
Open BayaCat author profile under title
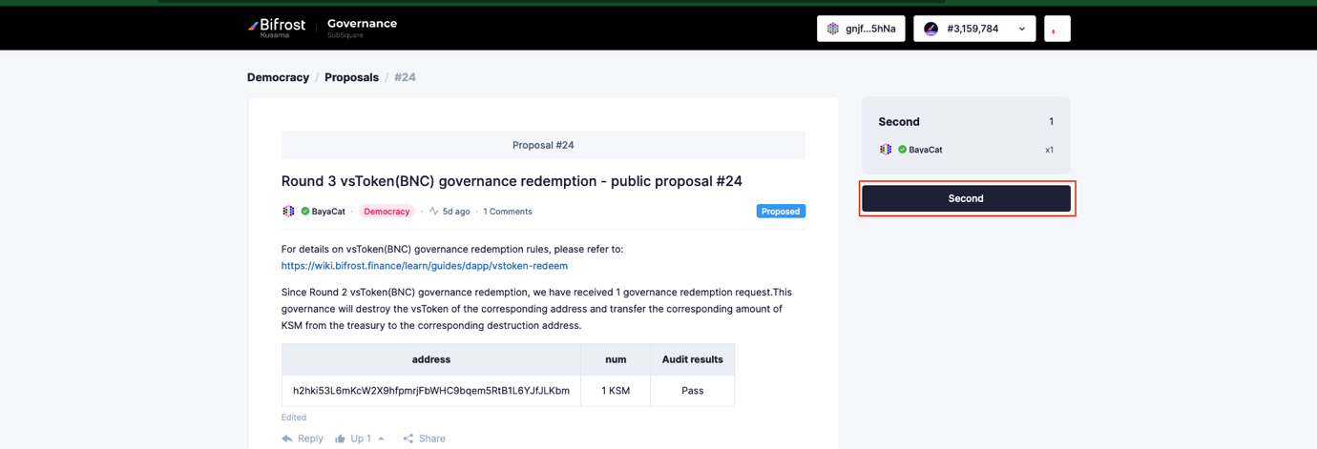[328, 212]
